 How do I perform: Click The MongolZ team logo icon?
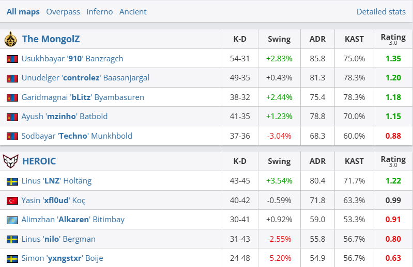pos(10,39)
